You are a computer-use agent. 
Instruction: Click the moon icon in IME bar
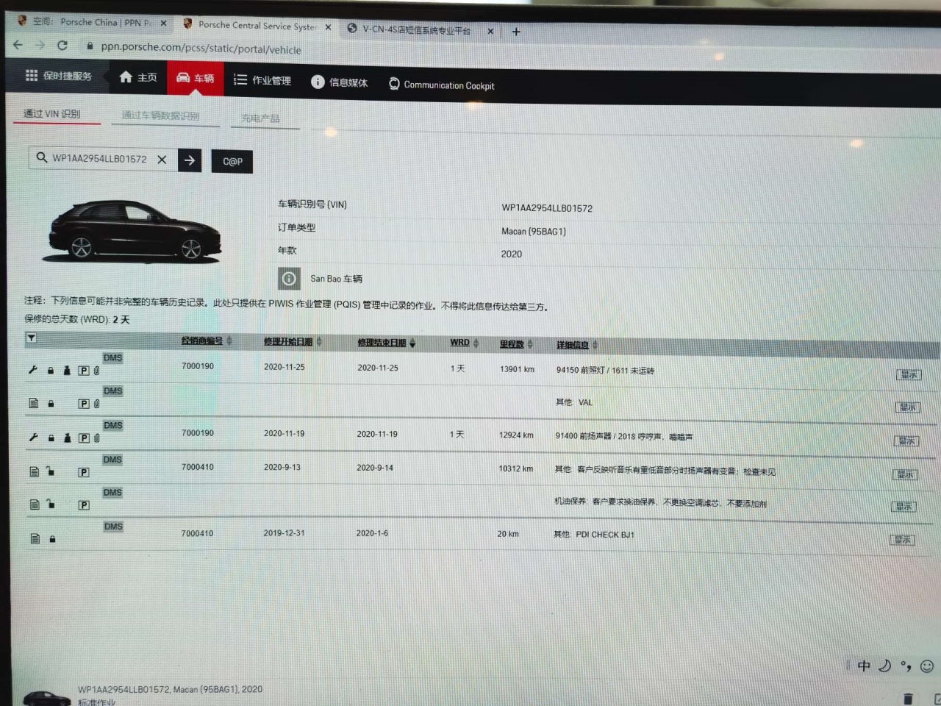click(885, 666)
